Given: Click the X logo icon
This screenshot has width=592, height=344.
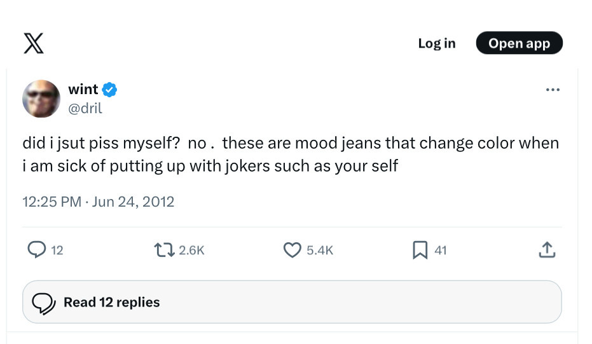Looking at the screenshot, I should tap(33, 43).
